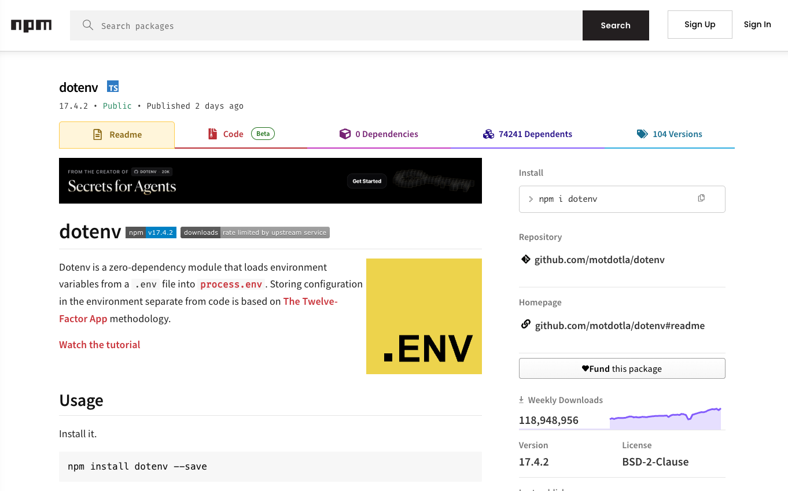This screenshot has height=491, width=788.
Task: Focus the Search packages input field
Action: pyautogui.click(x=326, y=25)
